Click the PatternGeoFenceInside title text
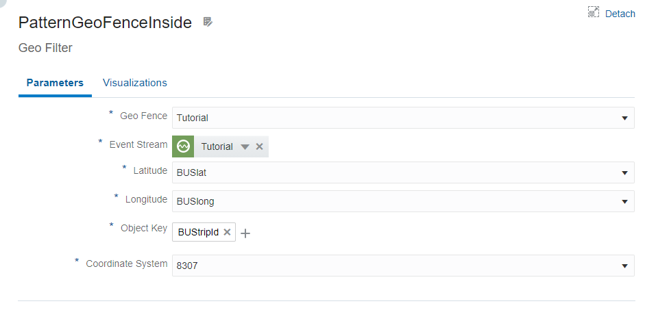645x321 pixels. coord(105,23)
